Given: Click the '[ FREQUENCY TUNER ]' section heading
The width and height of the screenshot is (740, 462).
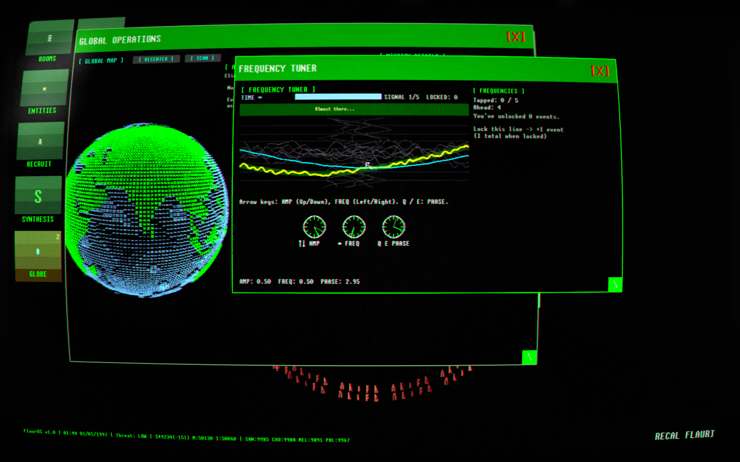Looking at the screenshot, I should pyautogui.click(x=278, y=90).
